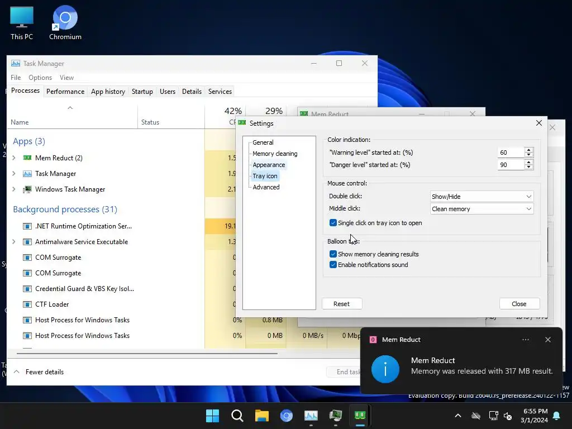
Task: Select Advanced in settings tree
Action: coord(266,187)
